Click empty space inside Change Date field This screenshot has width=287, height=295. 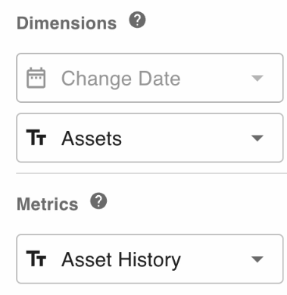[216, 78]
